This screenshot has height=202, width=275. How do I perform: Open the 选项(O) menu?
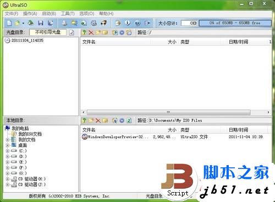coord(87,14)
